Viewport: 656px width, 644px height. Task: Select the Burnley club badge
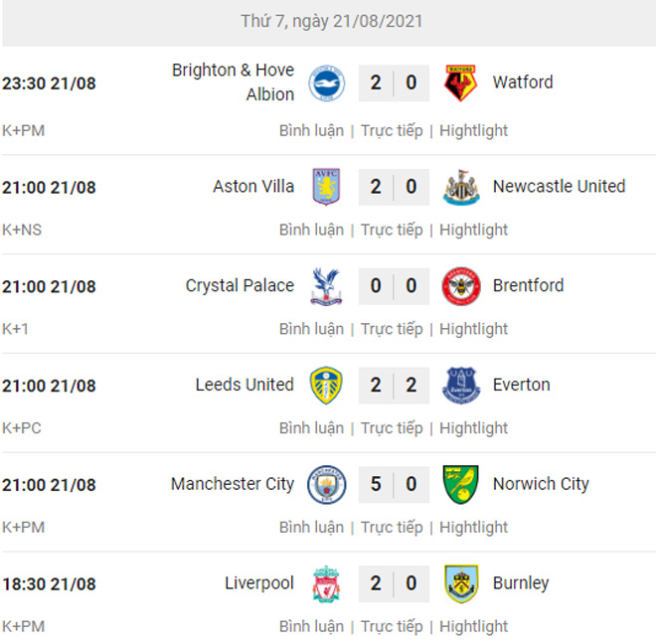tap(461, 583)
